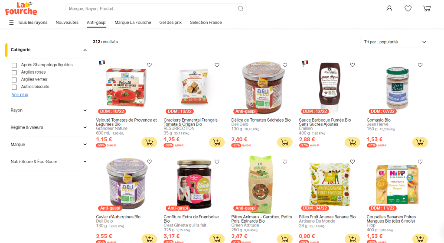Screen dimensions: 444x243
Task: Go to the Gel des prix tab
Action: tap(170, 23)
